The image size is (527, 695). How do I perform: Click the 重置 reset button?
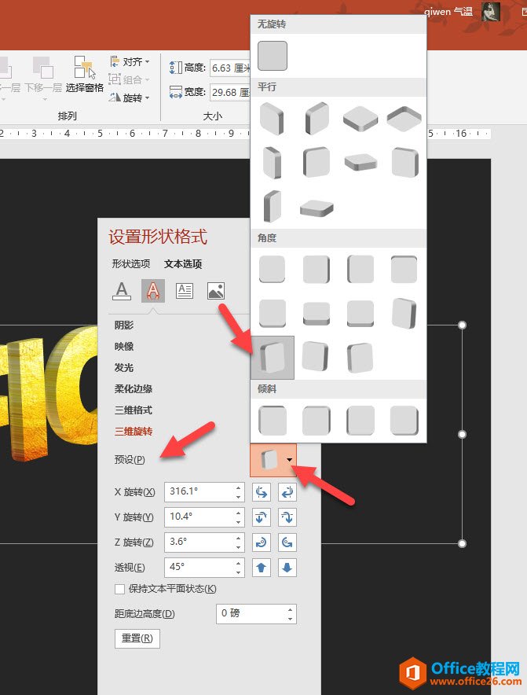click(137, 638)
